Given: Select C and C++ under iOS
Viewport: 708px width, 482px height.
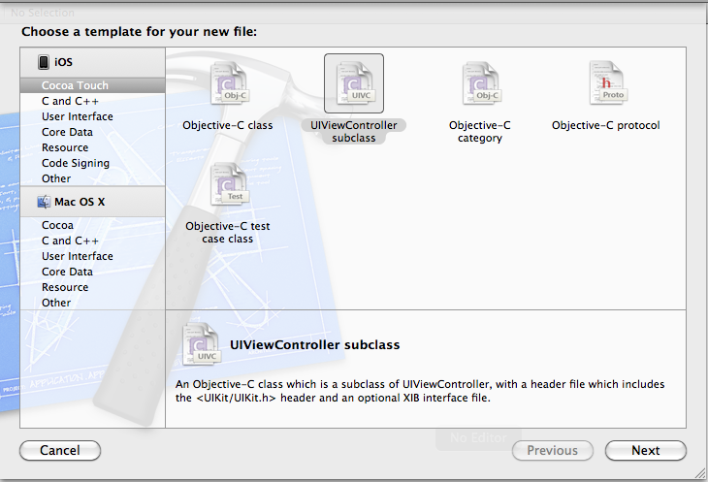Looking at the screenshot, I should click(92, 101).
